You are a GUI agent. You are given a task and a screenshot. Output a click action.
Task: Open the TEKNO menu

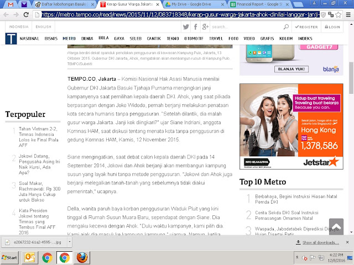point(173,39)
